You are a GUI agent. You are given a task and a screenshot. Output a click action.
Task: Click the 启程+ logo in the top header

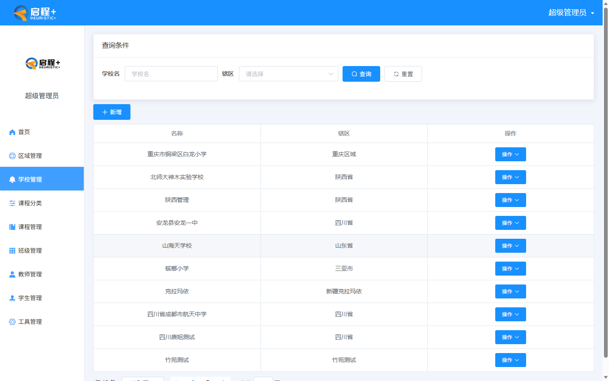tap(35, 13)
